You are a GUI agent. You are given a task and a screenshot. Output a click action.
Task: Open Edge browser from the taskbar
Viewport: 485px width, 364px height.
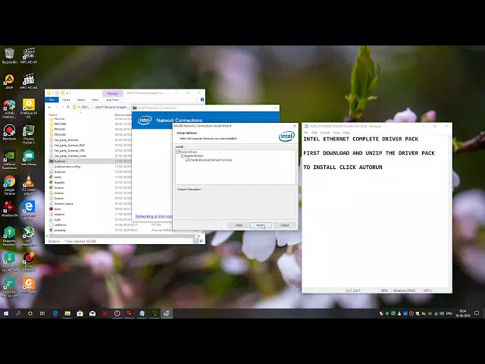coord(55,313)
